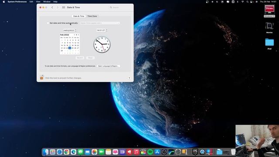
Task: Launch Google Chrome from the dock
Action: tap(67, 152)
